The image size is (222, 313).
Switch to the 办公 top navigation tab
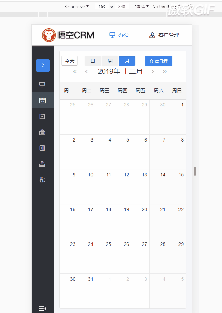pos(119,35)
